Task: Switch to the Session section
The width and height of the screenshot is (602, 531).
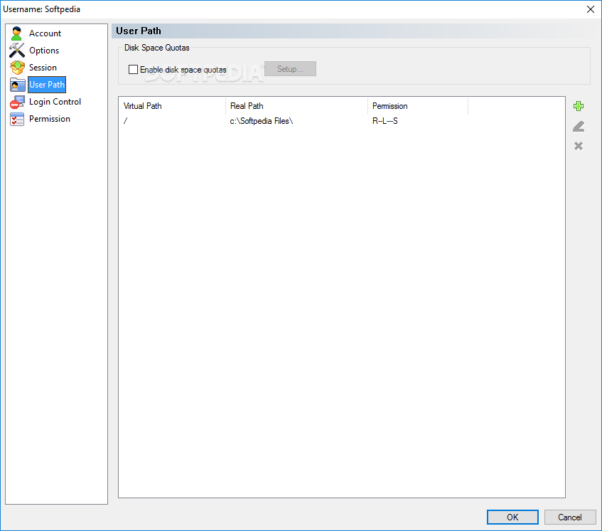Action: (43, 68)
